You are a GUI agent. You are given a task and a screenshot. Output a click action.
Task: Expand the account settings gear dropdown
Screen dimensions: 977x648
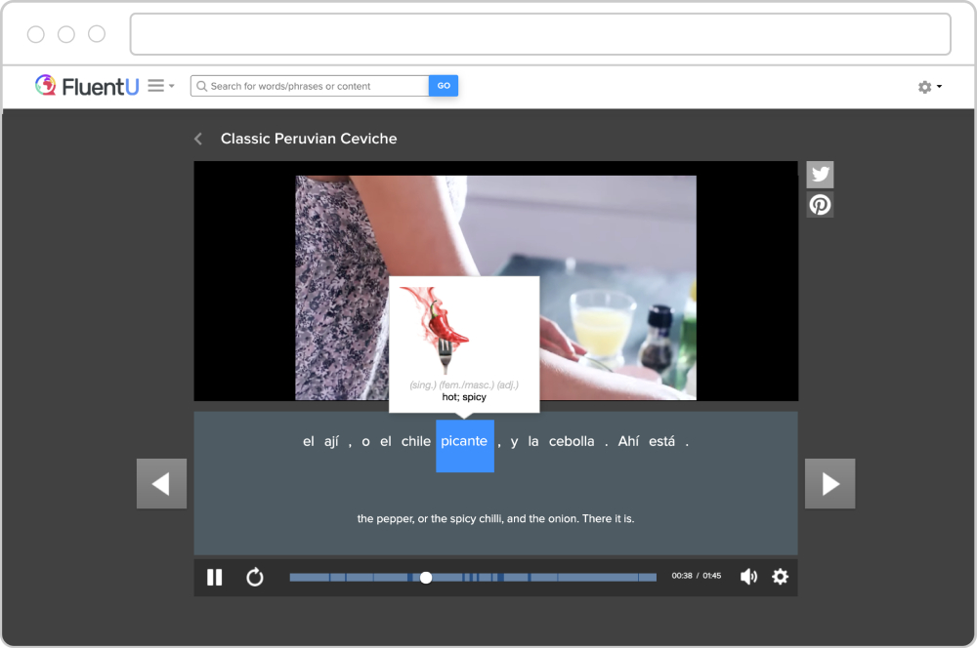[929, 87]
